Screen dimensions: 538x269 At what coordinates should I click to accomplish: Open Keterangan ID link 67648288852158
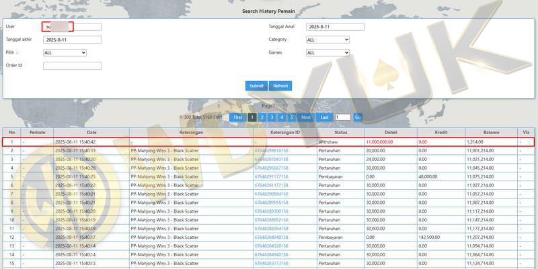tap(272, 220)
